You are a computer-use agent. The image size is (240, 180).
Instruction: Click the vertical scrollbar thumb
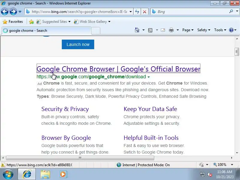[x=237, y=52]
